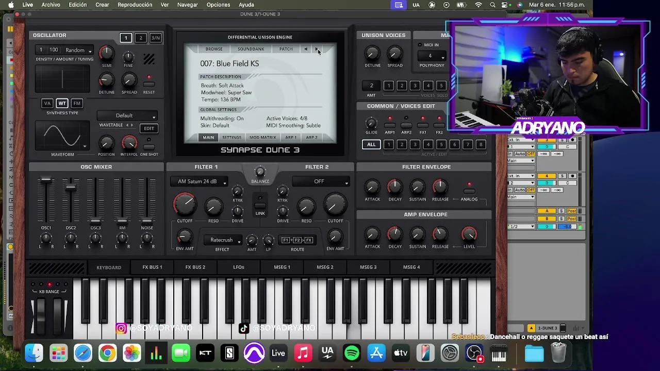
Task: Open Google Chrome from the Dock
Action: (x=107, y=353)
